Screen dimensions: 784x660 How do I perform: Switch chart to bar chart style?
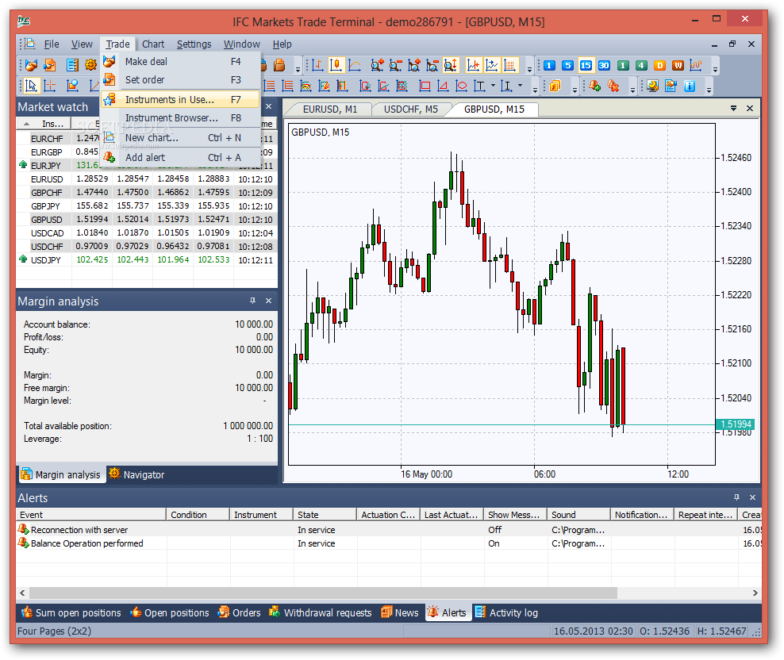point(317,65)
